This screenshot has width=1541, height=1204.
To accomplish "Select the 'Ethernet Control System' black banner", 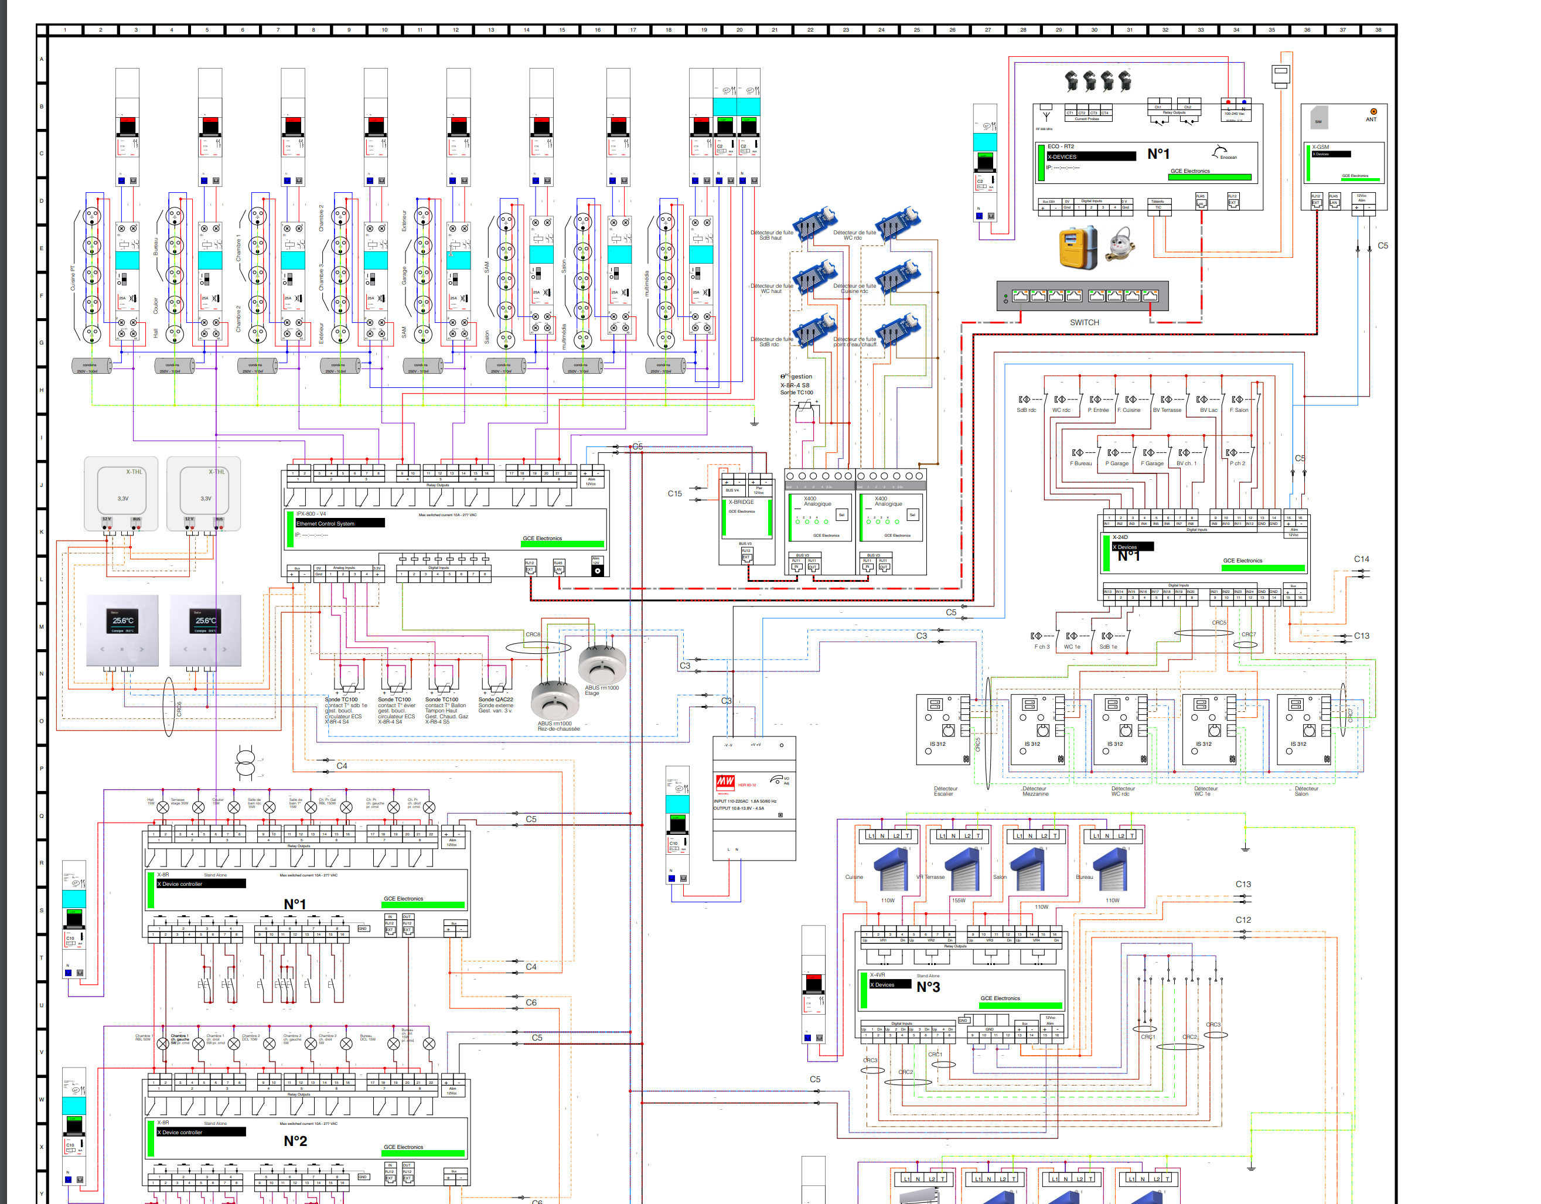I will click(x=340, y=523).
